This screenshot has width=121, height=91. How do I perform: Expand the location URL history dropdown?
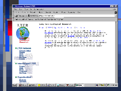tap(116, 16)
